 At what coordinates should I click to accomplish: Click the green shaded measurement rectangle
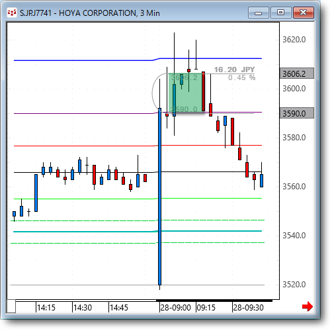tap(185, 93)
